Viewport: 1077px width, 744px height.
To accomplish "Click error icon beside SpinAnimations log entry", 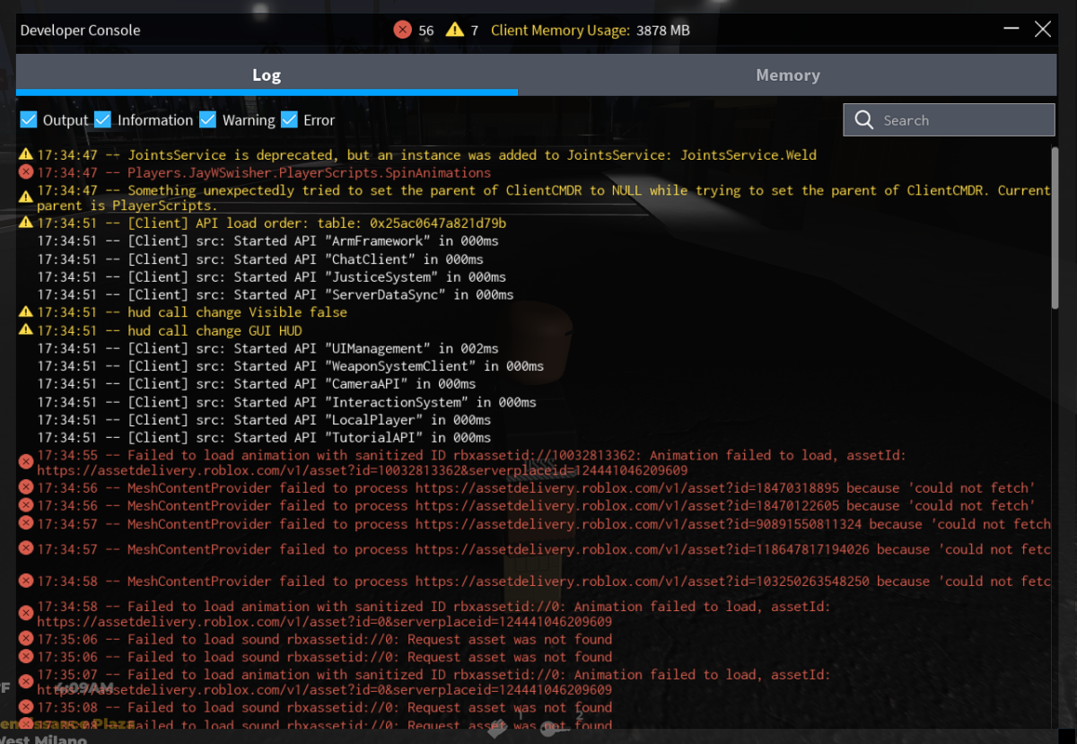I will (26, 172).
